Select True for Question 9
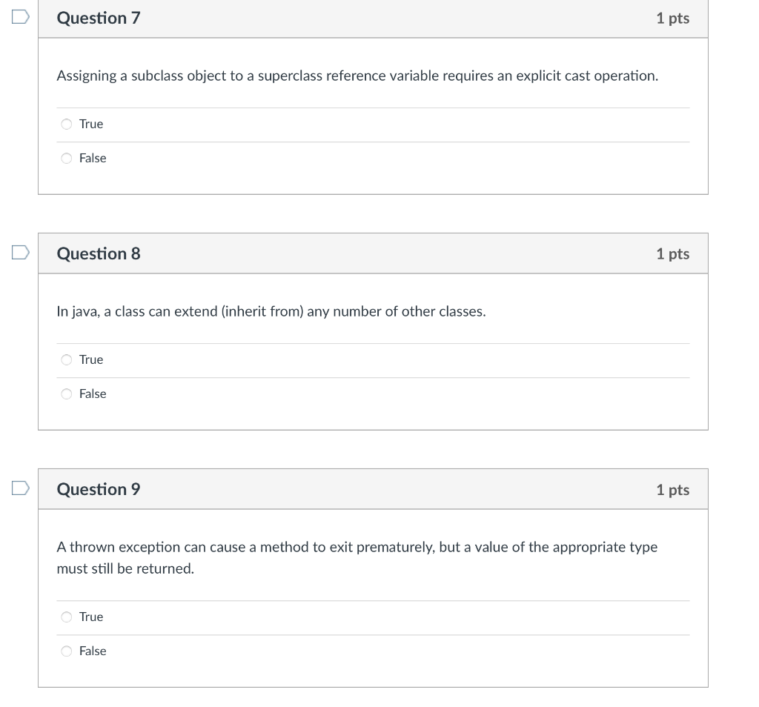The height and width of the screenshot is (707, 759). click(x=67, y=617)
